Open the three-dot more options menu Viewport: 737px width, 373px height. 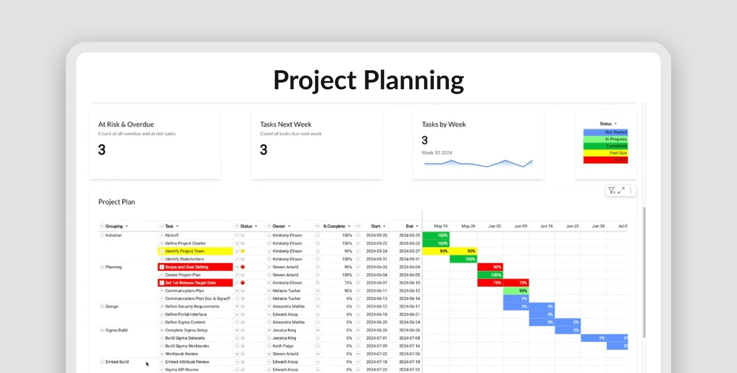click(x=631, y=190)
